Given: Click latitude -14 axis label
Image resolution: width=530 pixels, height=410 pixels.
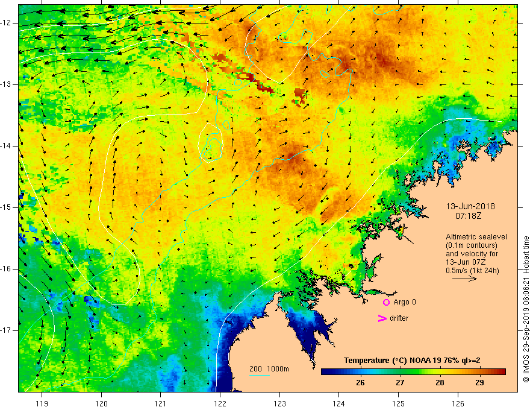Looking at the screenshot, I should click(7, 146).
